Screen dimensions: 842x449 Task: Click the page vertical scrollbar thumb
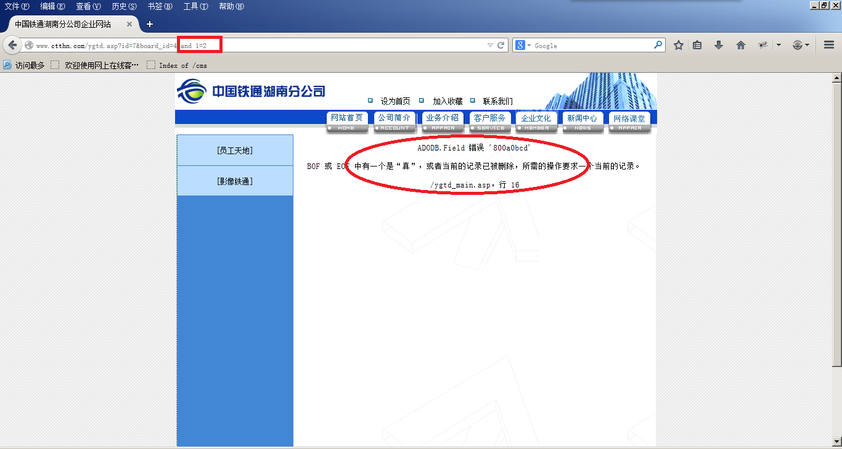(x=836, y=224)
